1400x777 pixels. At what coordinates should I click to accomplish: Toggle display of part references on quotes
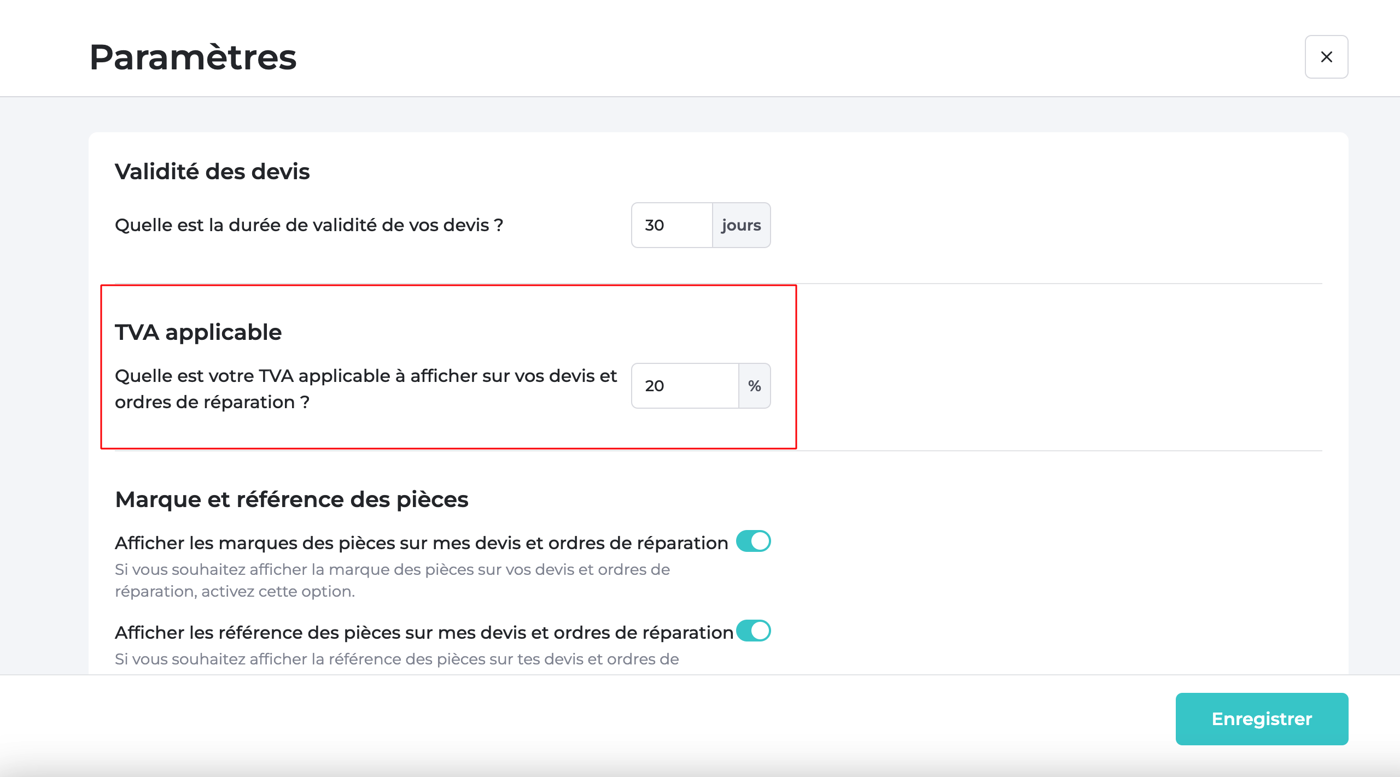[753, 631]
